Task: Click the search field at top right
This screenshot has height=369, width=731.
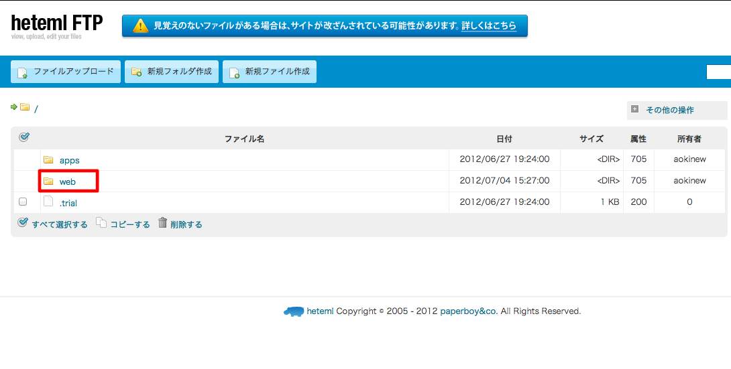Action: click(x=718, y=72)
